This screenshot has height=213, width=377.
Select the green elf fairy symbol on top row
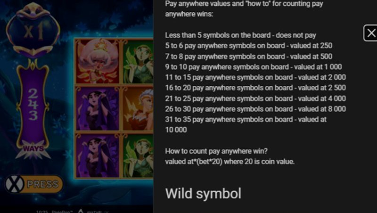point(138,61)
